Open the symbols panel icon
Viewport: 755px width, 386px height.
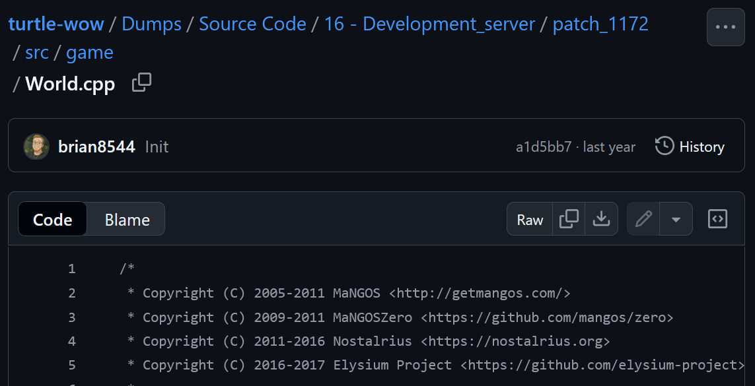[x=717, y=219]
